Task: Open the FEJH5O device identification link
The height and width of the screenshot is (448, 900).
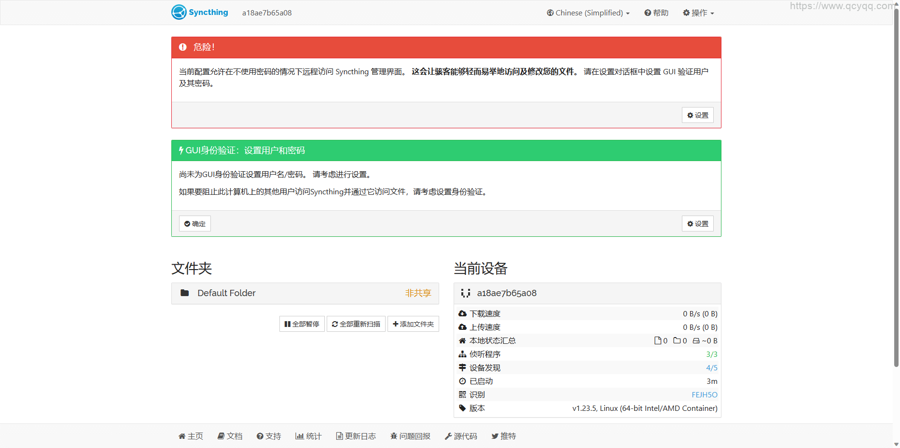Action: [704, 395]
